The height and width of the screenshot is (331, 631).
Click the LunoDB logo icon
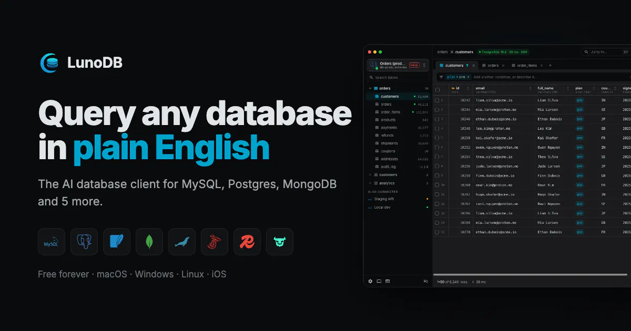point(49,63)
